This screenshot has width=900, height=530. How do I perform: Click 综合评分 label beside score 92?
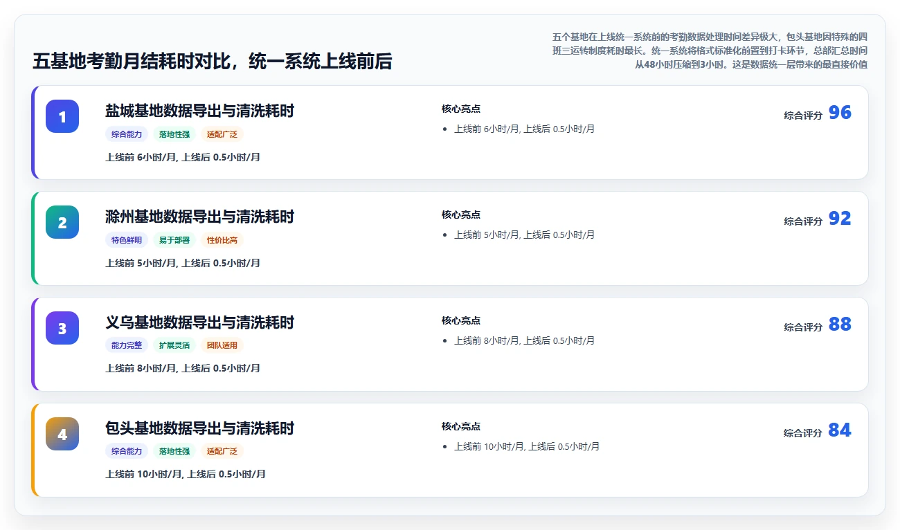pos(803,221)
